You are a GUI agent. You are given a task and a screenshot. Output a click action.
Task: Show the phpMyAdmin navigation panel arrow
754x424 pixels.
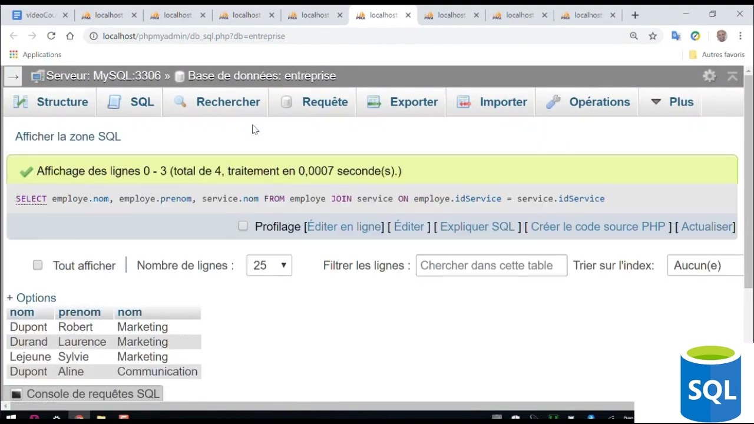pyautogui.click(x=13, y=77)
